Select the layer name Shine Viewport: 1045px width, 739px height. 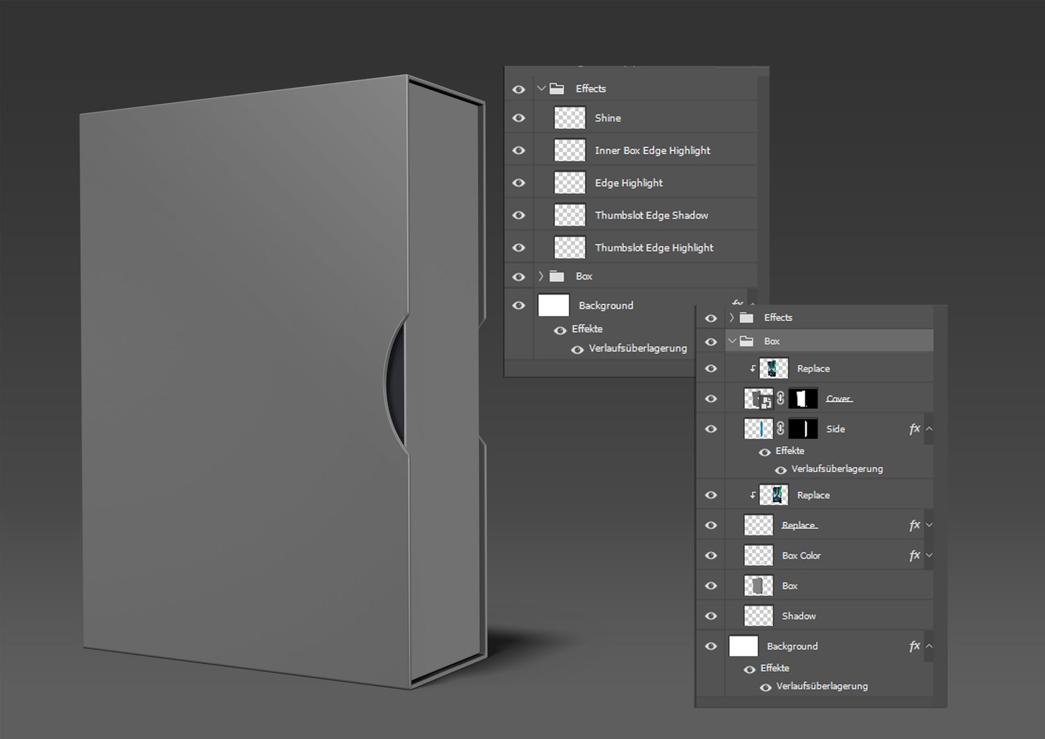pos(608,118)
